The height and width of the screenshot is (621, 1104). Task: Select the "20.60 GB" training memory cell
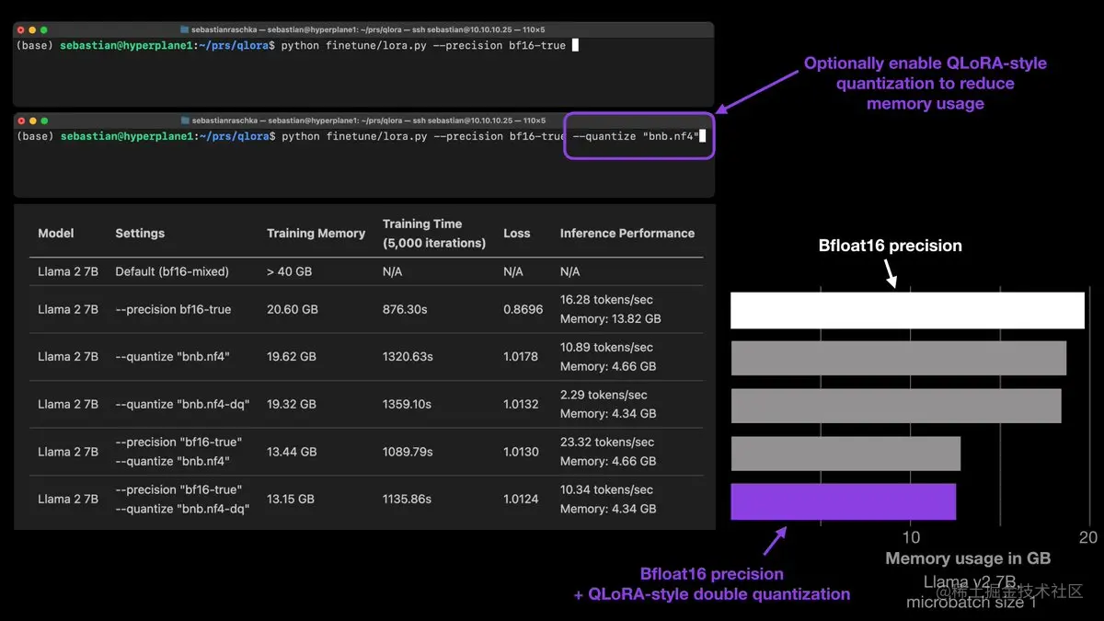tap(292, 310)
